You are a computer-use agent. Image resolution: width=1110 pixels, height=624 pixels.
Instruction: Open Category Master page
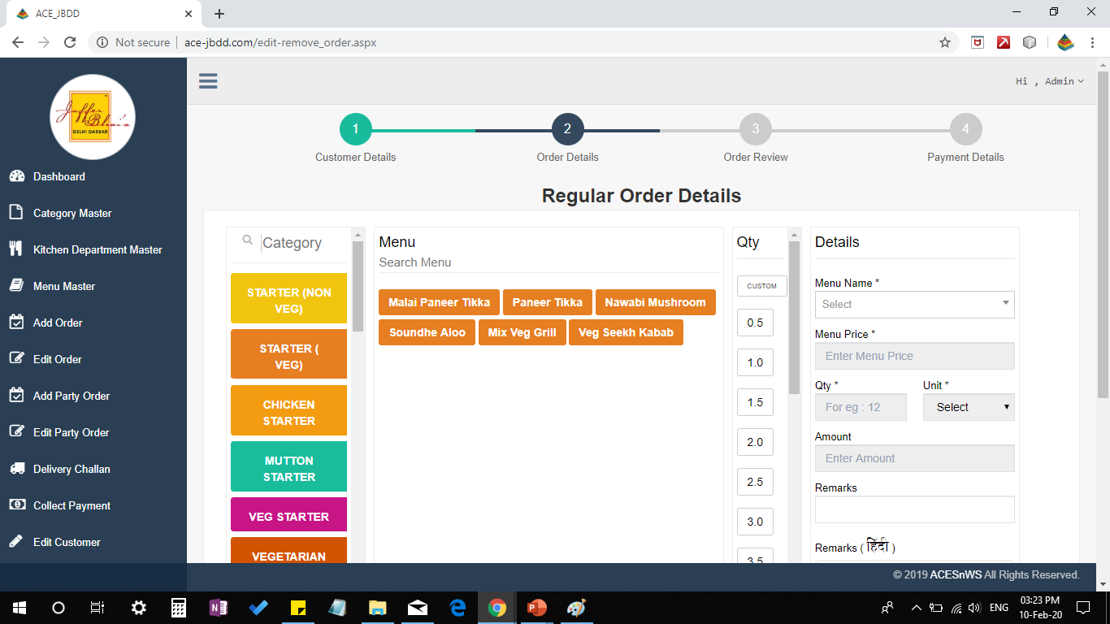(72, 213)
